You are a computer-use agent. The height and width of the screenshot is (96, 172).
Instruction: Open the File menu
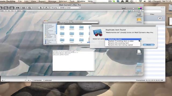pos(20,1)
